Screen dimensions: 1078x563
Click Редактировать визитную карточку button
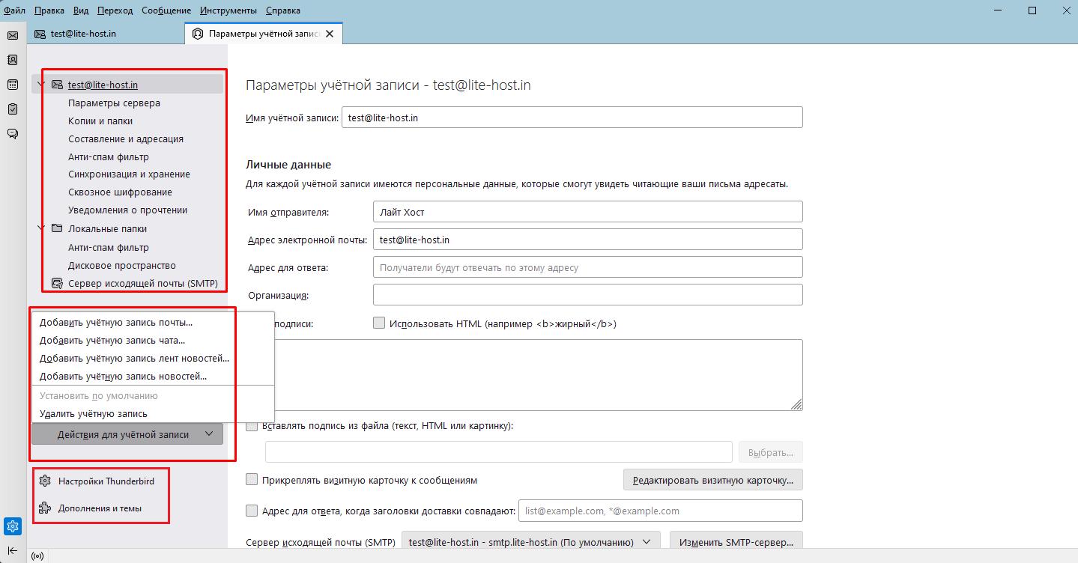click(713, 480)
